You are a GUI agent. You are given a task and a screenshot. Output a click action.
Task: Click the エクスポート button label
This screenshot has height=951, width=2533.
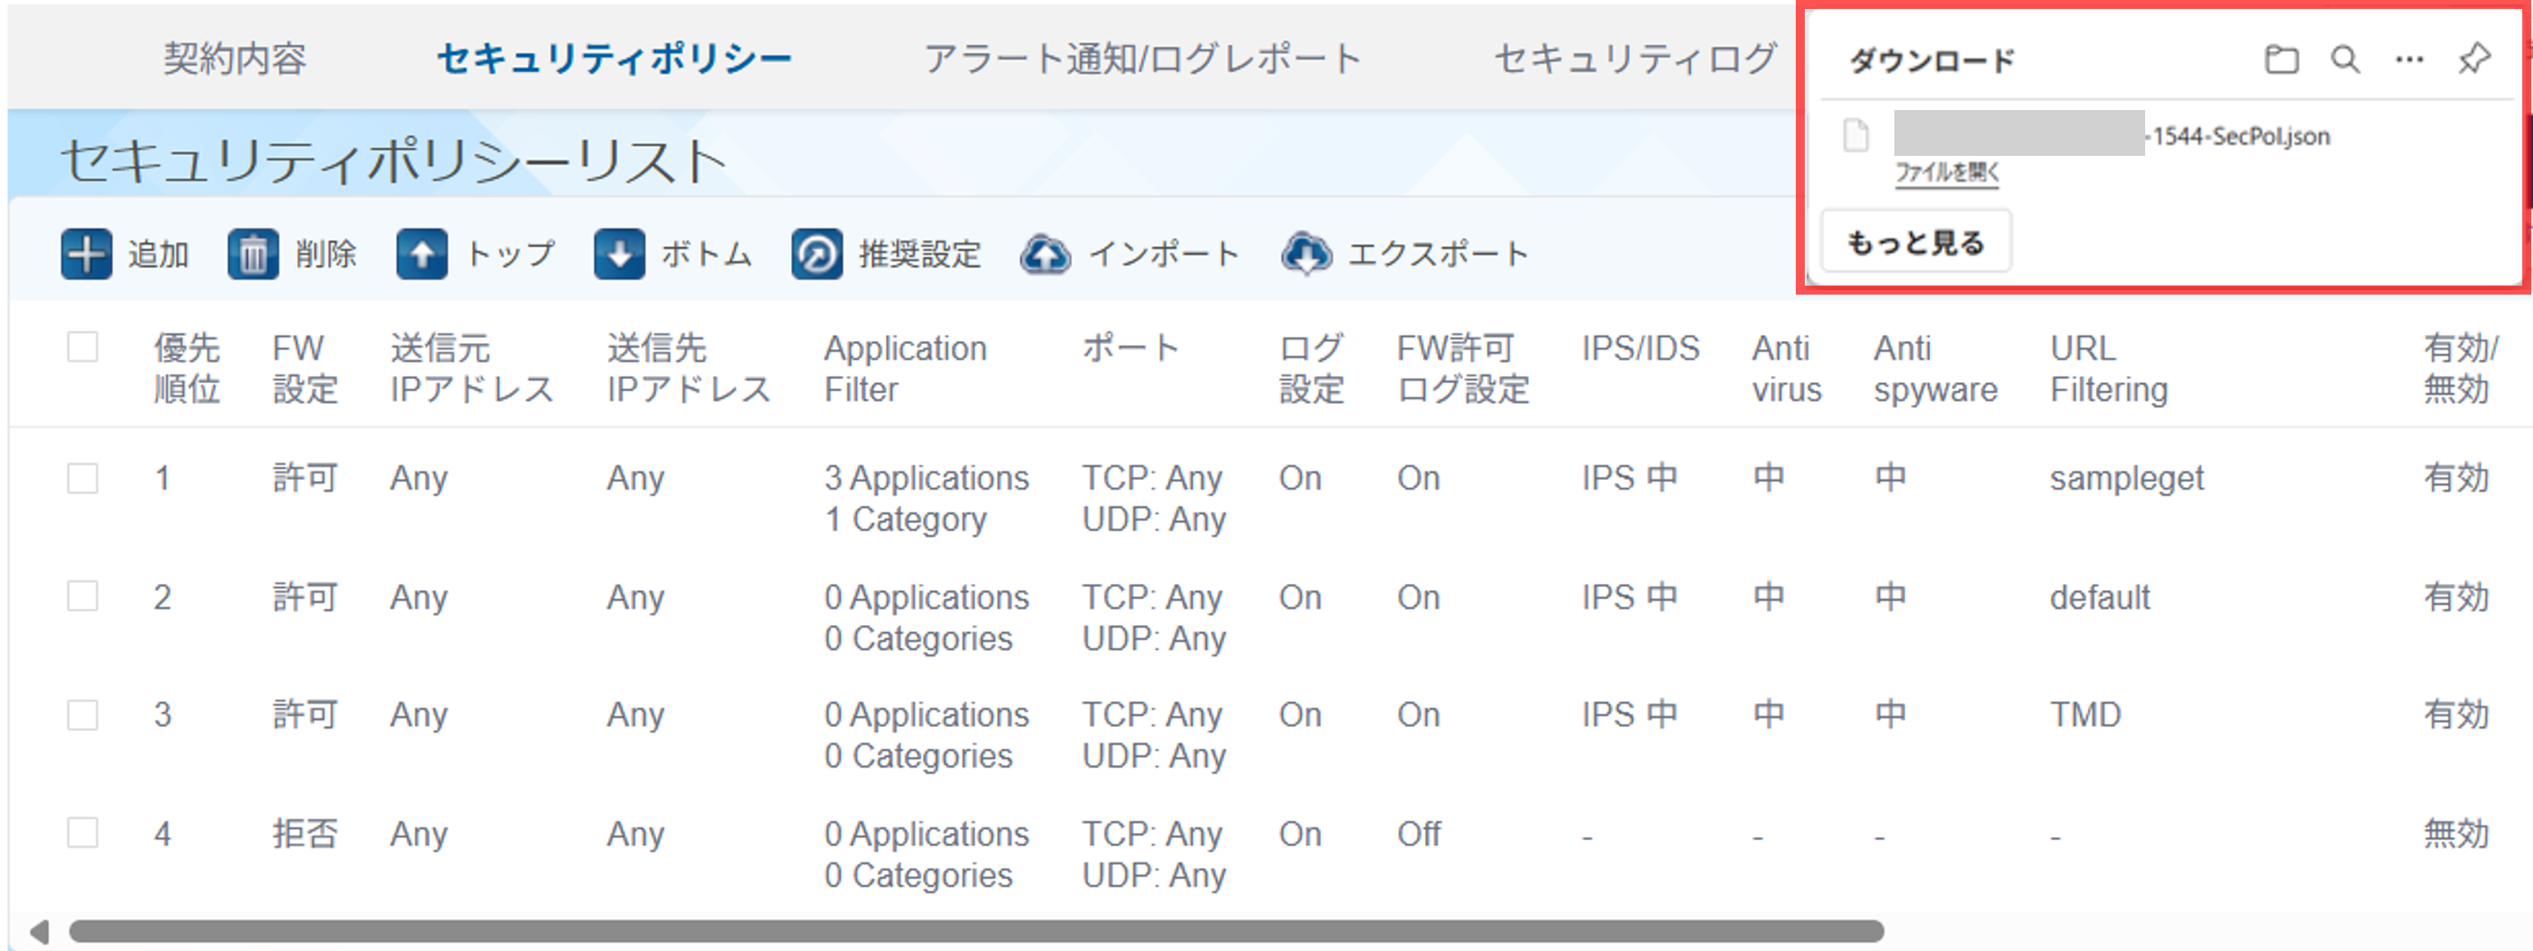pyautogui.click(x=1438, y=254)
